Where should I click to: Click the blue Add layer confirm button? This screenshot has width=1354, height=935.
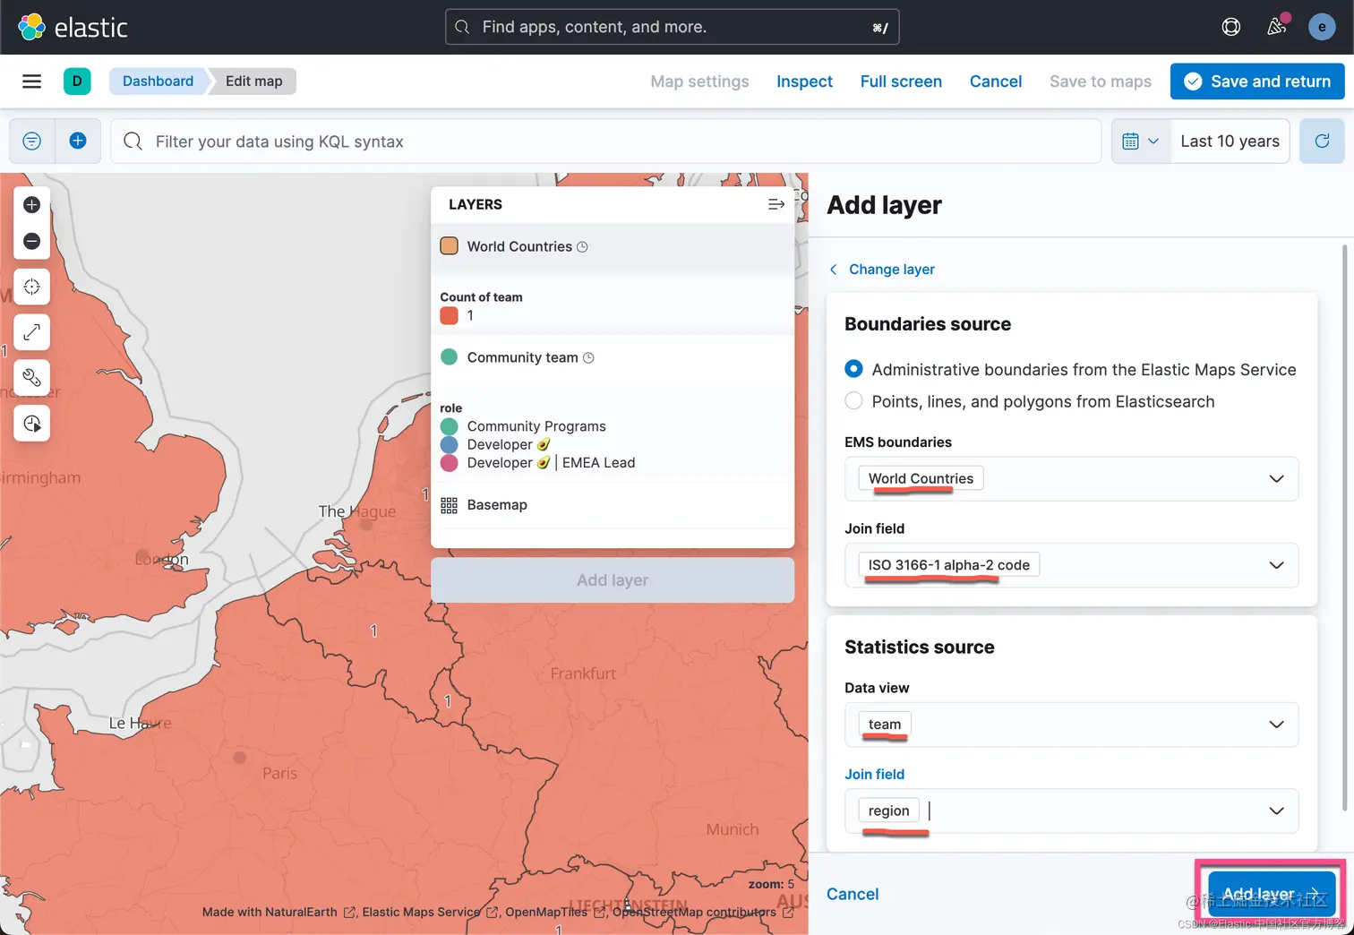pyautogui.click(x=1271, y=894)
